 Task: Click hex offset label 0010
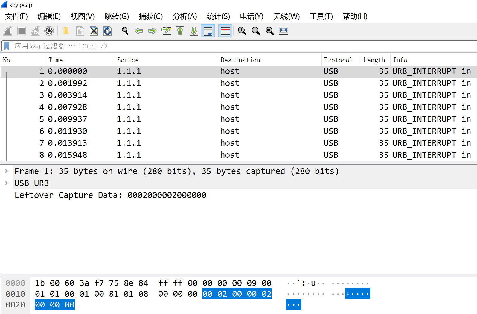point(15,294)
